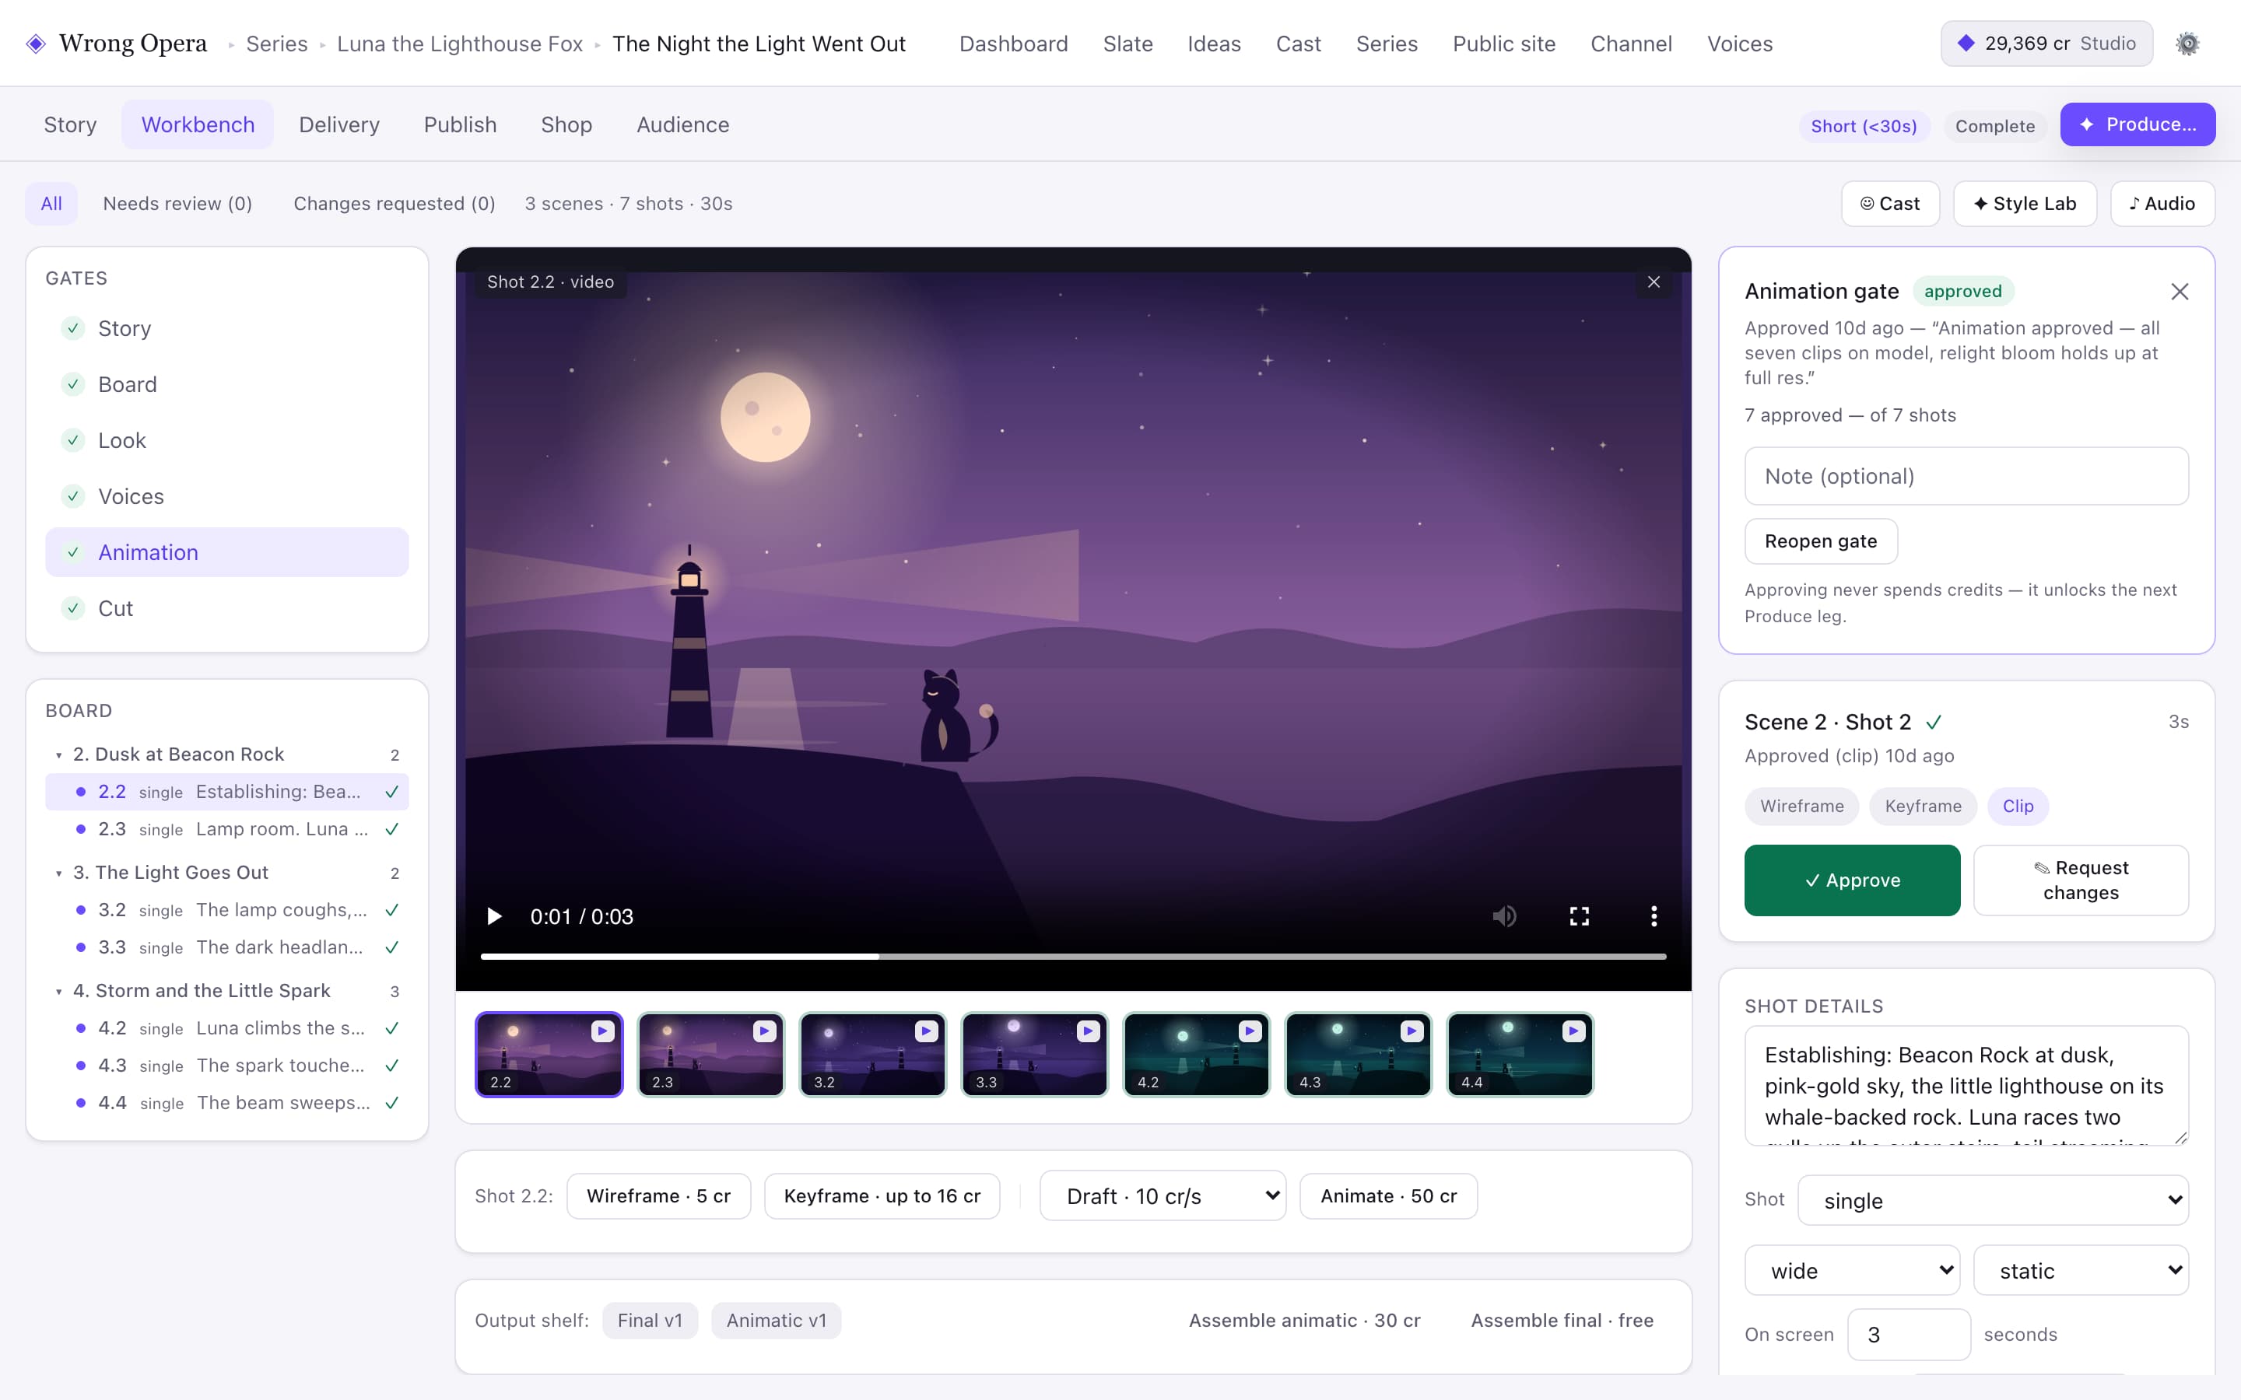Open the static camera motion dropdown
2241x1400 pixels.
point(2081,1270)
